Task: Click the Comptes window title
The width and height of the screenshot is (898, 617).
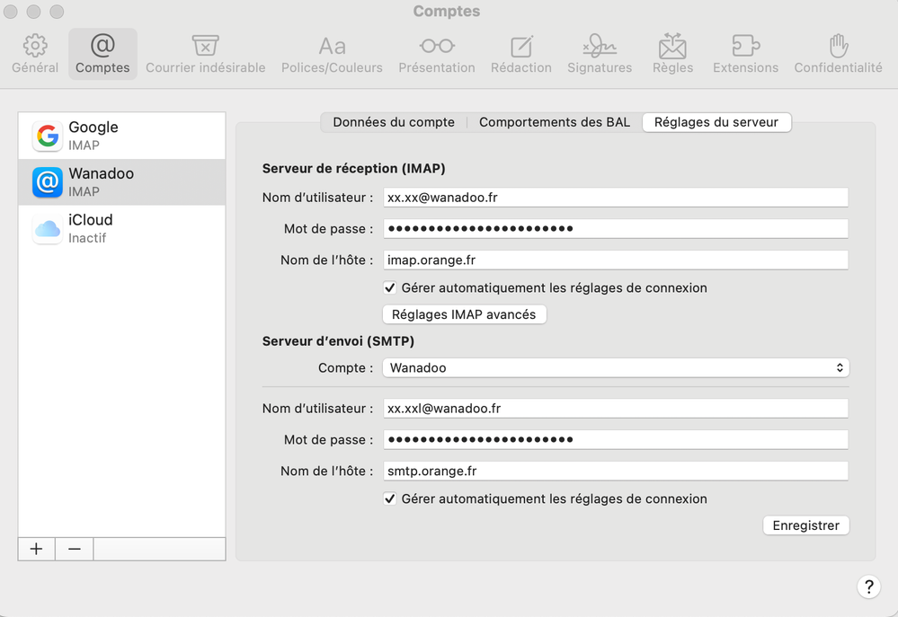Action: (x=447, y=12)
